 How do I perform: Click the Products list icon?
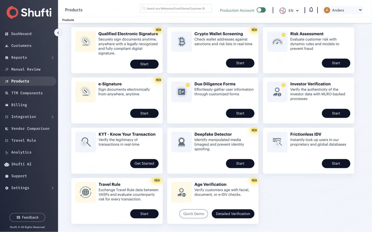click(7, 81)
